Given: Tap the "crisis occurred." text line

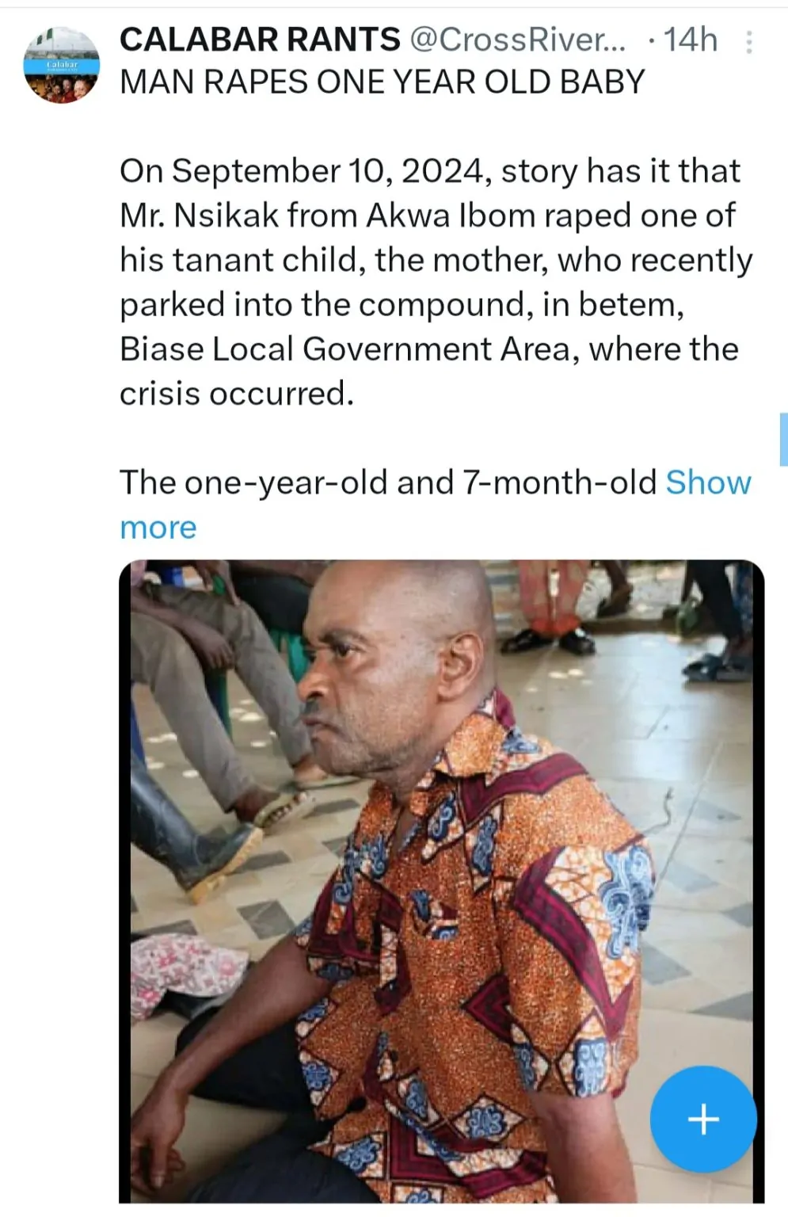Looking at the screenshot, I should click(x=236, y=394).
